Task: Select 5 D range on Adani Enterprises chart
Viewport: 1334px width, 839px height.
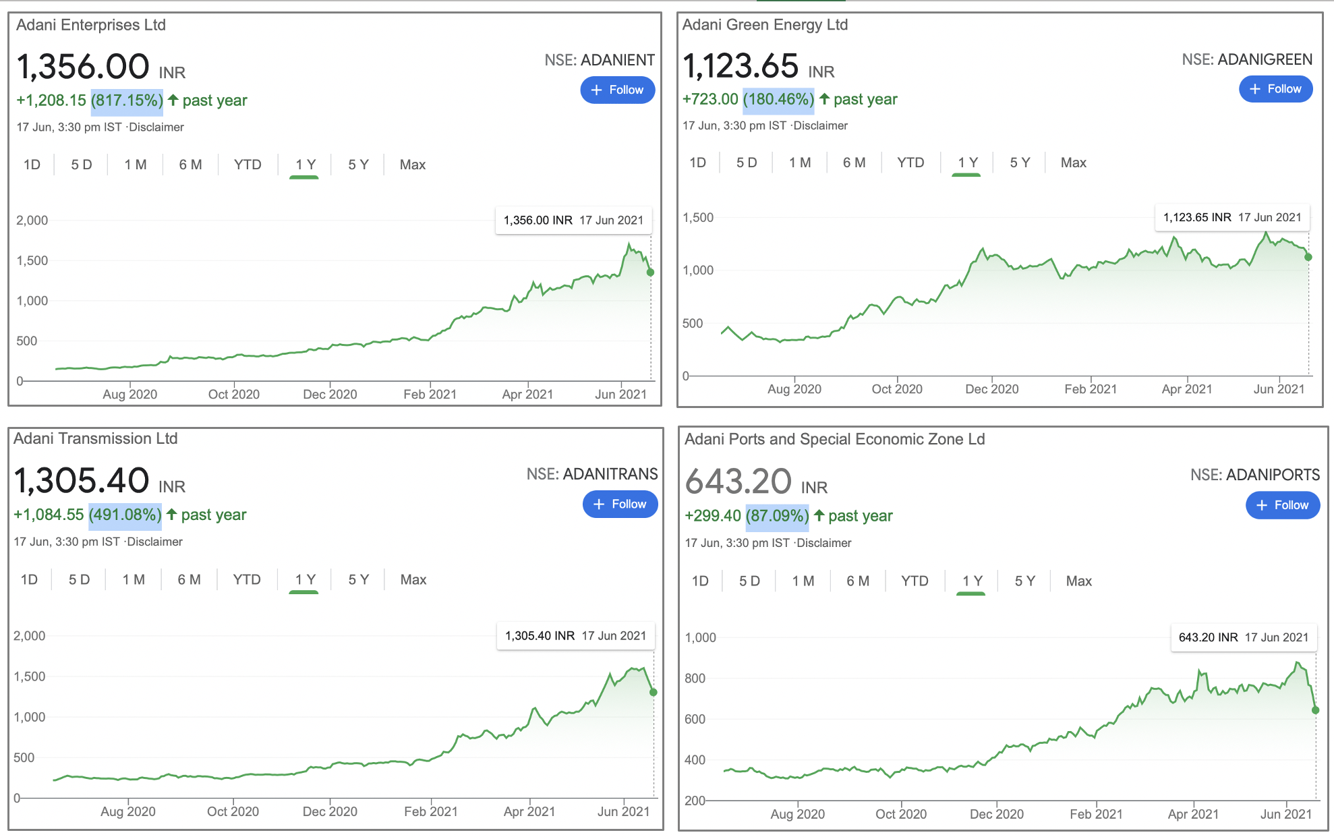Action: [82, 165]
